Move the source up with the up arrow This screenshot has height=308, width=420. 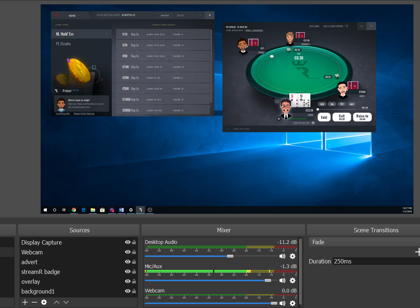(57, 302)
